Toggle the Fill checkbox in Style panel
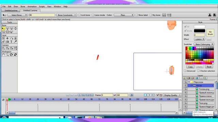 coord(185,26)
